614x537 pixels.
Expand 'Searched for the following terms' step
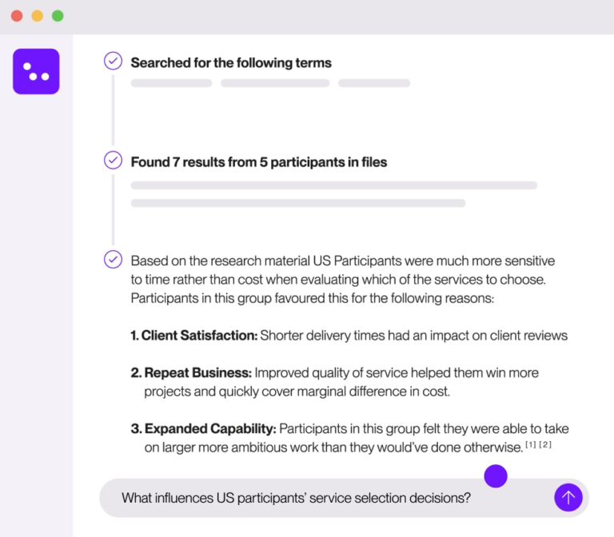(230, 62)
